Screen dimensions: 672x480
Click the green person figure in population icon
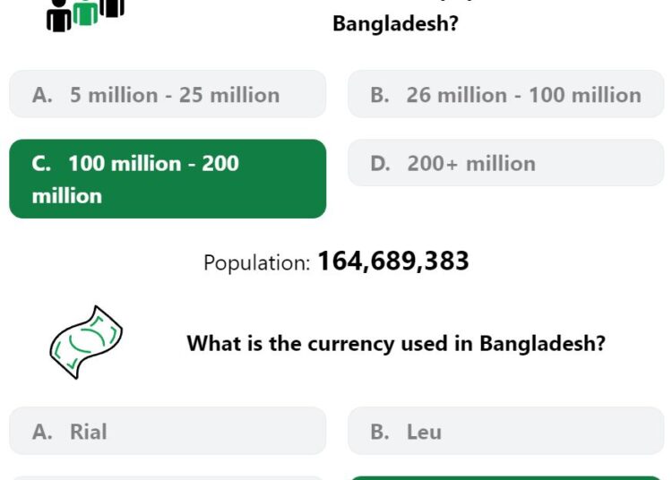[85, 13]
